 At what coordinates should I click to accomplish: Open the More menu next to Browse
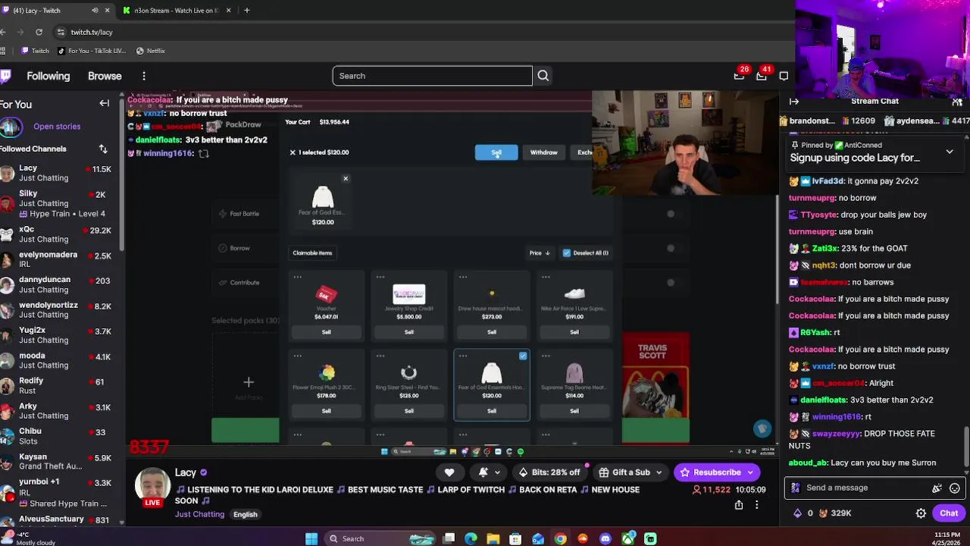tap(144, 76)
